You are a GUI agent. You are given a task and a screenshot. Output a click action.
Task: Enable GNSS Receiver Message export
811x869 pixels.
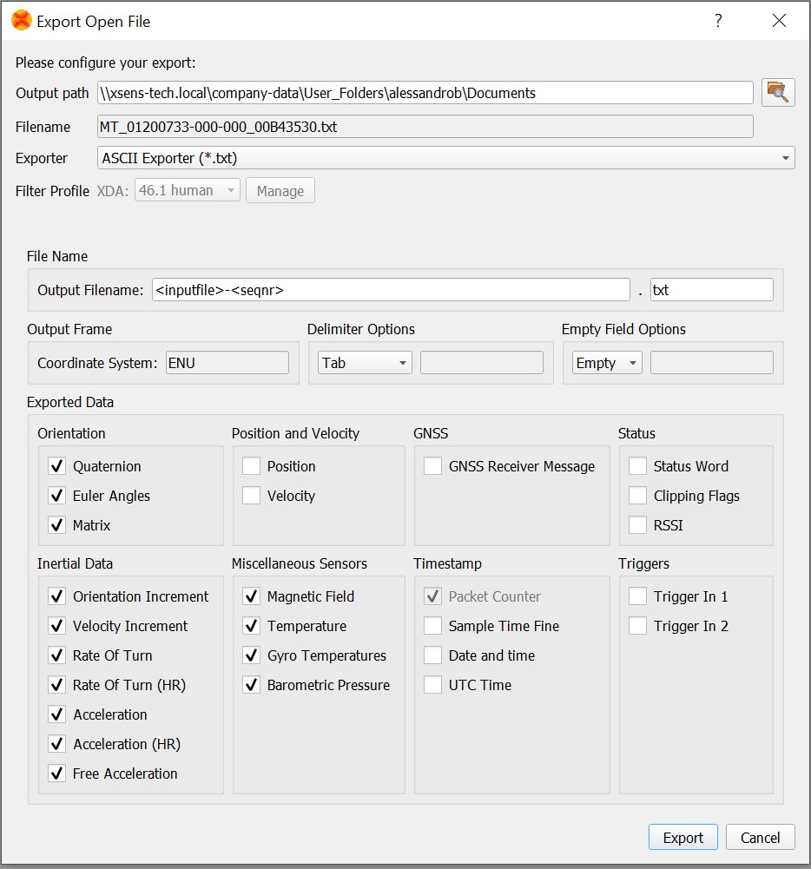[431, 466]
